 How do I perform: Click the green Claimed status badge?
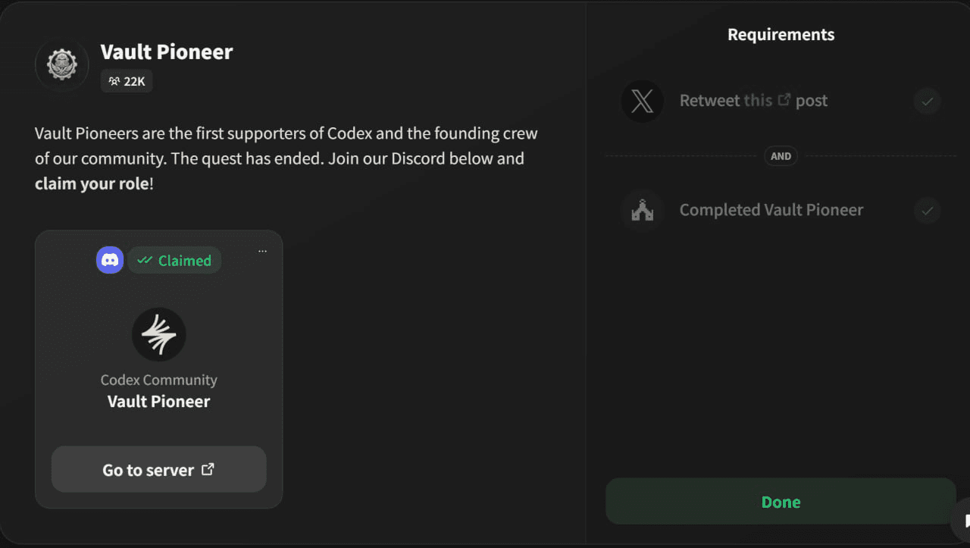(x=174, y=260)
